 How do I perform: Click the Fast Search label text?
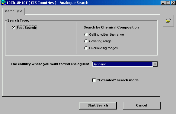click(x=26, y=28)
